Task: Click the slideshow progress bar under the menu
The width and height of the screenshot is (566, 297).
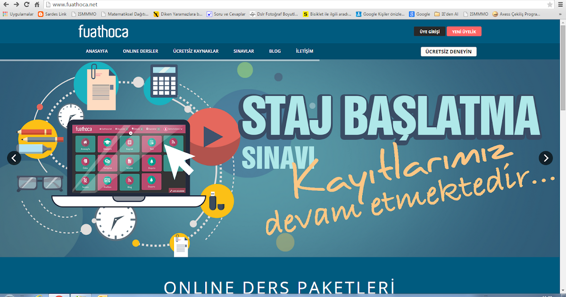Action: point(159,60)
